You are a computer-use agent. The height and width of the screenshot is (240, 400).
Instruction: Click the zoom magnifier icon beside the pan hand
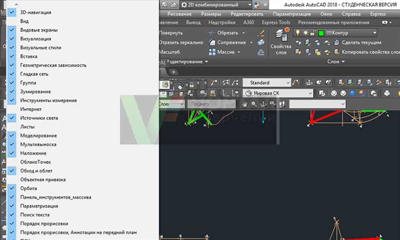[254, 104]
